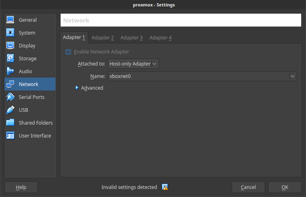
Task: Click the Serial Ports connector icon
Action: (10, 97)
